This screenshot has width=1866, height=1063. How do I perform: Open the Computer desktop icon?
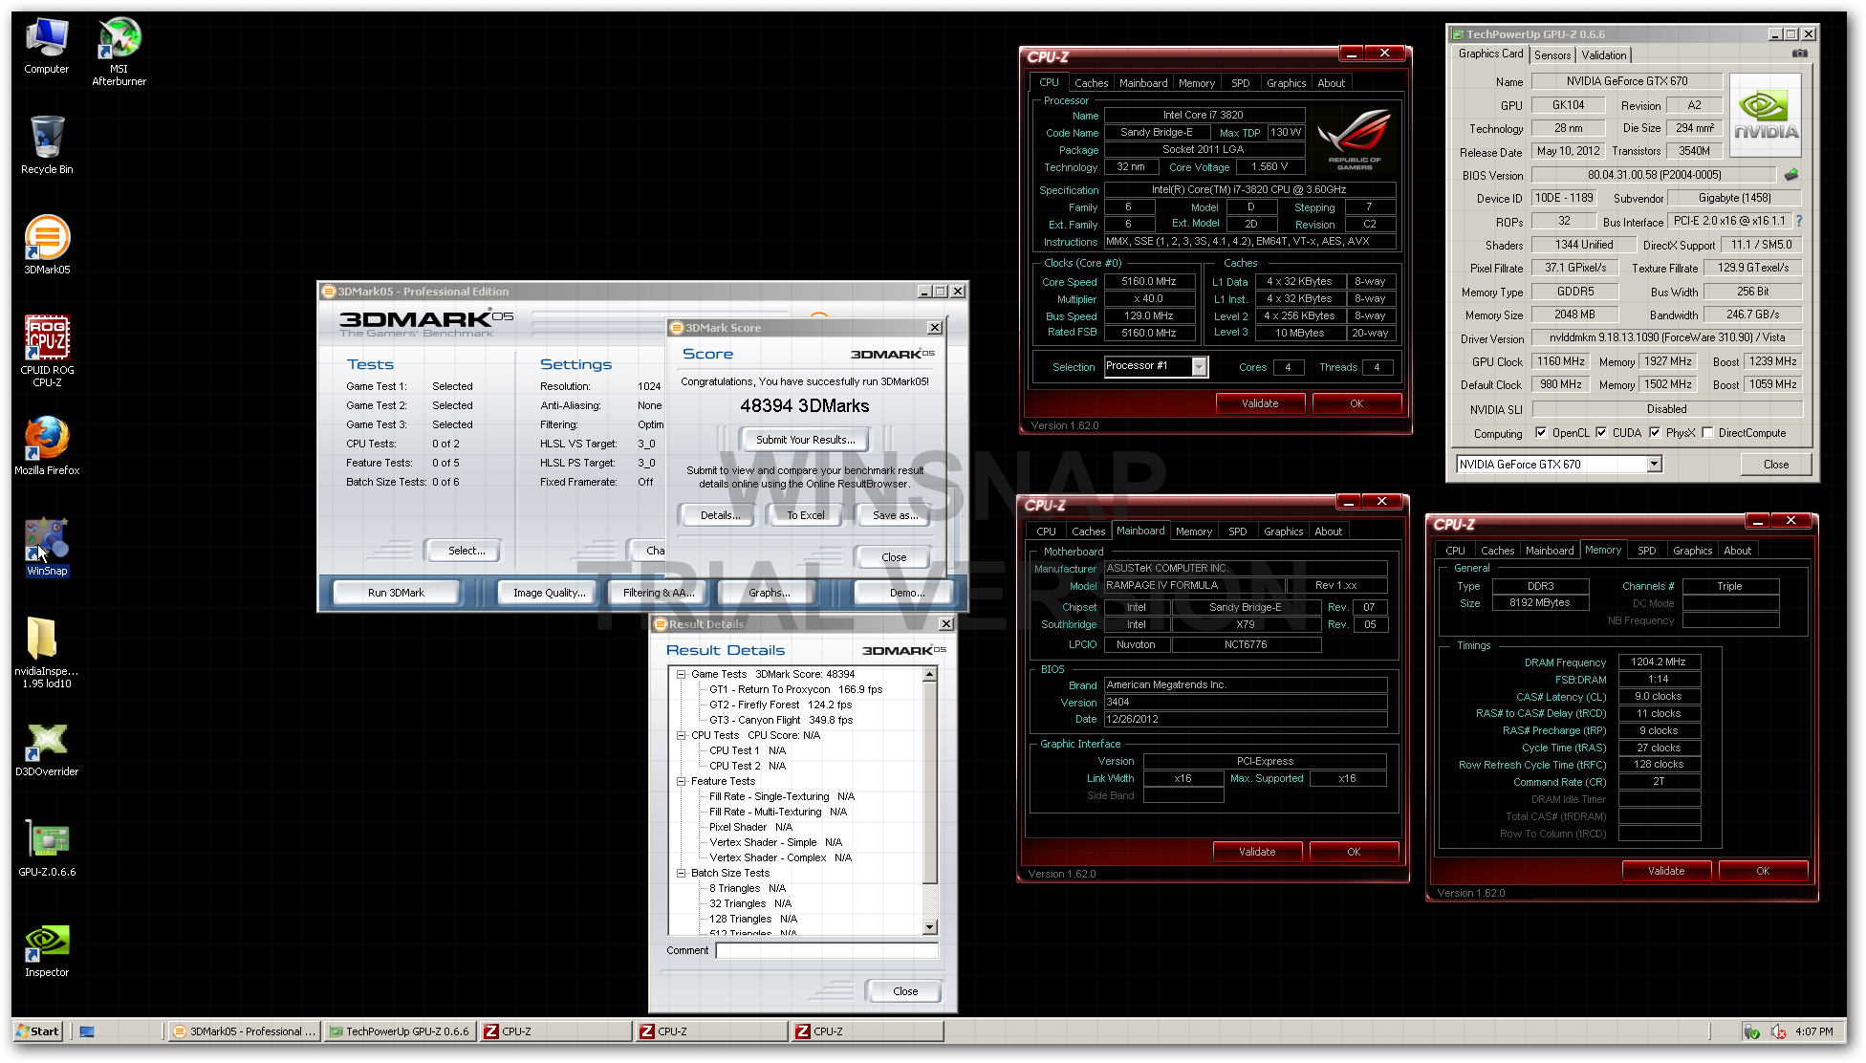46,46
